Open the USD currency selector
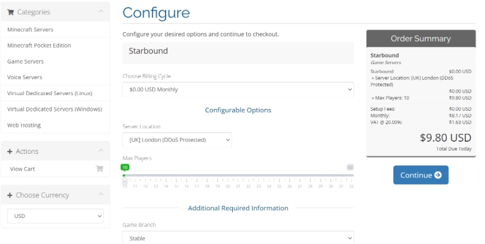This screenshot has height=244, width=485. (x=55, y=216)
